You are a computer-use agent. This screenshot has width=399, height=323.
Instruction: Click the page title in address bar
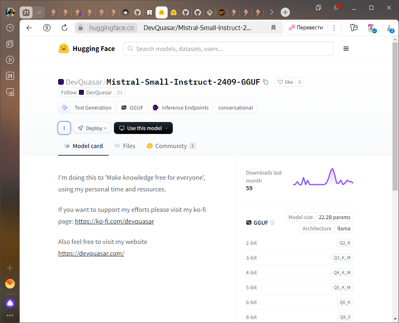tap(197, 28)
